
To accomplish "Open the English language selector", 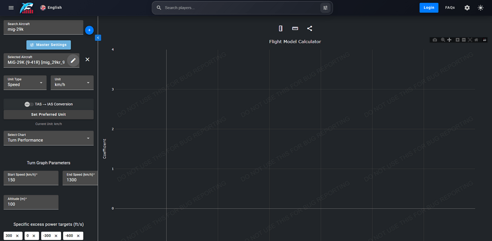I will coord(51,7).
